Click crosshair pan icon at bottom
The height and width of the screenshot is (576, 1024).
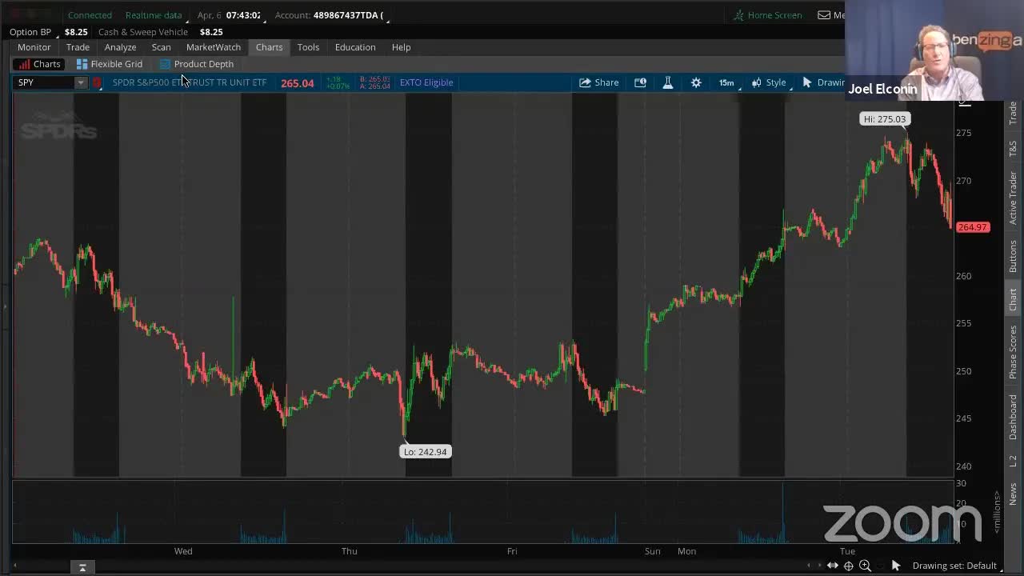pos(849,566)
